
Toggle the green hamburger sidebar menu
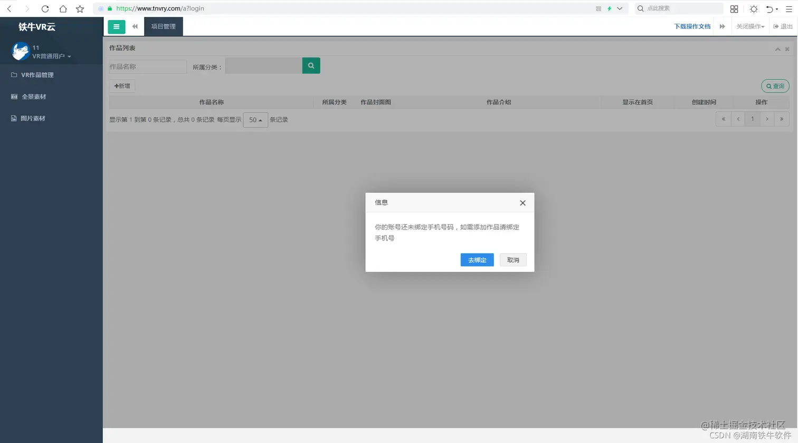click(x=117, y=26)
